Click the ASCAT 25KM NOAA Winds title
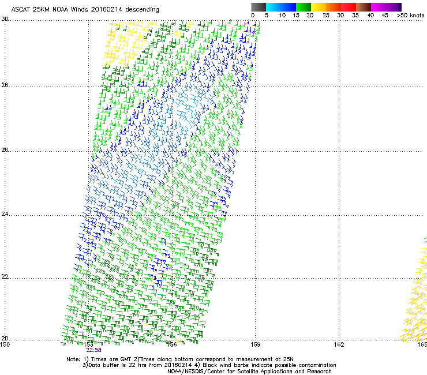This screenshot has width=427, height=375. pos(85,9)
